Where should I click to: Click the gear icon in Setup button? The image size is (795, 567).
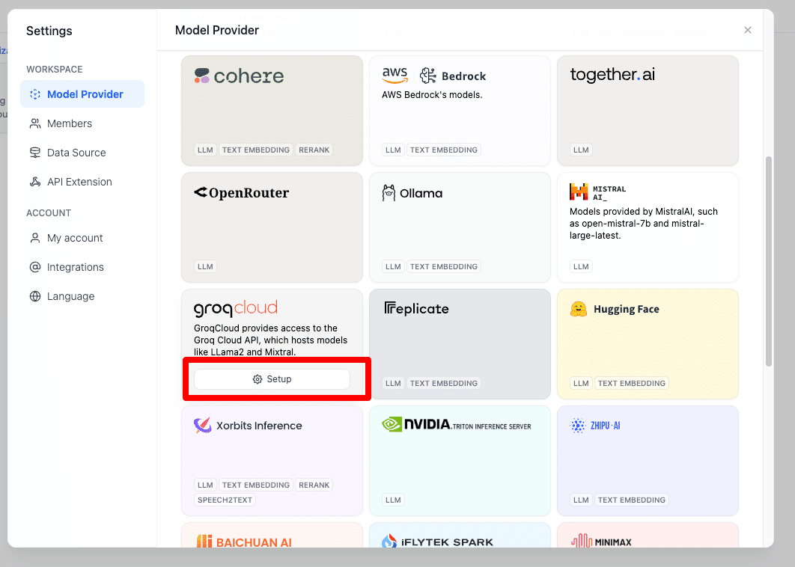coord(258,379)
